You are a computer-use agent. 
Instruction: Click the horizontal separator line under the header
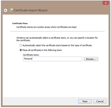pyautogui.click(x=57, y=31)
